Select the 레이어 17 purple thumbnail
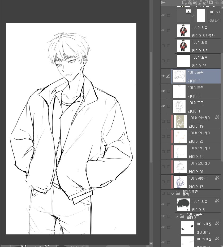The width and height of the screenshot is (223, 247). (x=180, y=182)
